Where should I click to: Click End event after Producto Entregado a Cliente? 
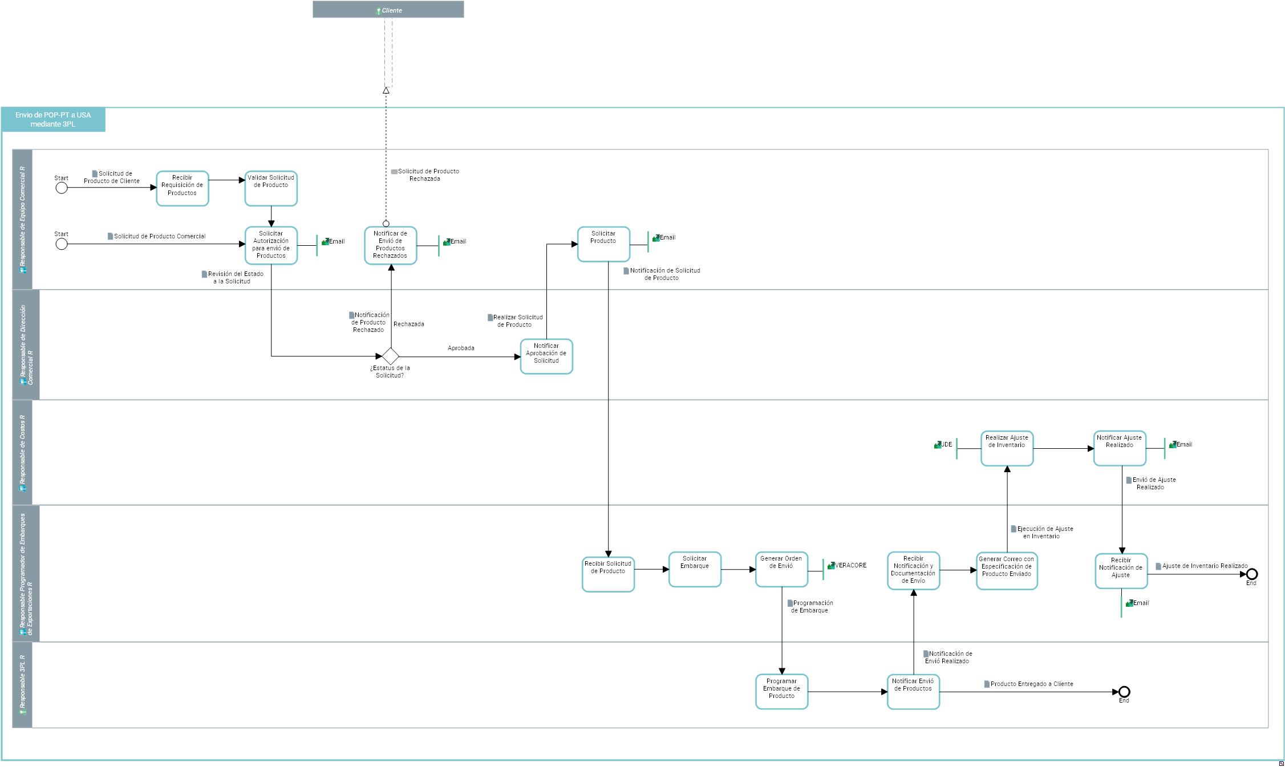1124,692
